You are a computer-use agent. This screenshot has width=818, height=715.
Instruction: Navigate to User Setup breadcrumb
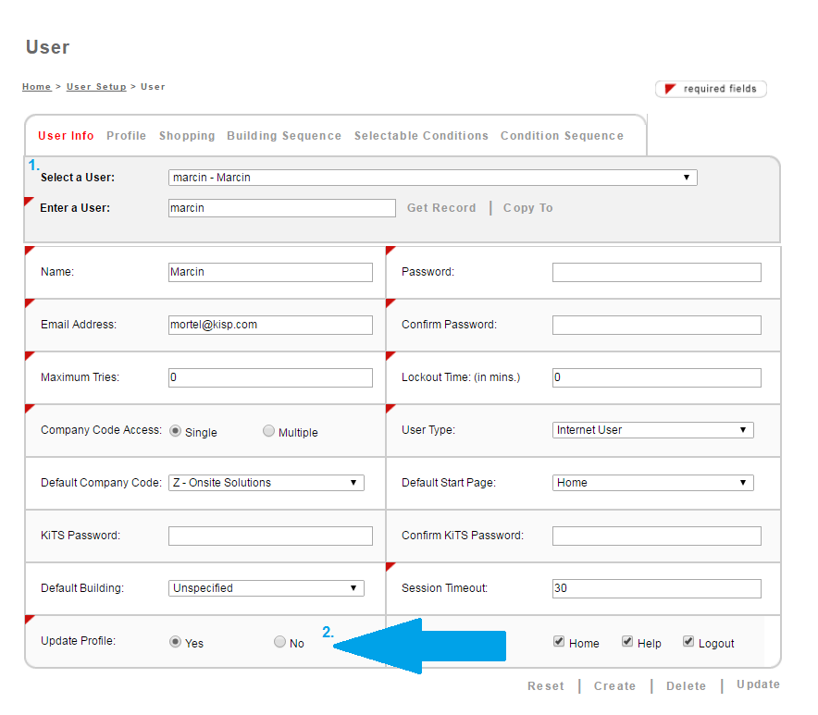pos(96,87)
